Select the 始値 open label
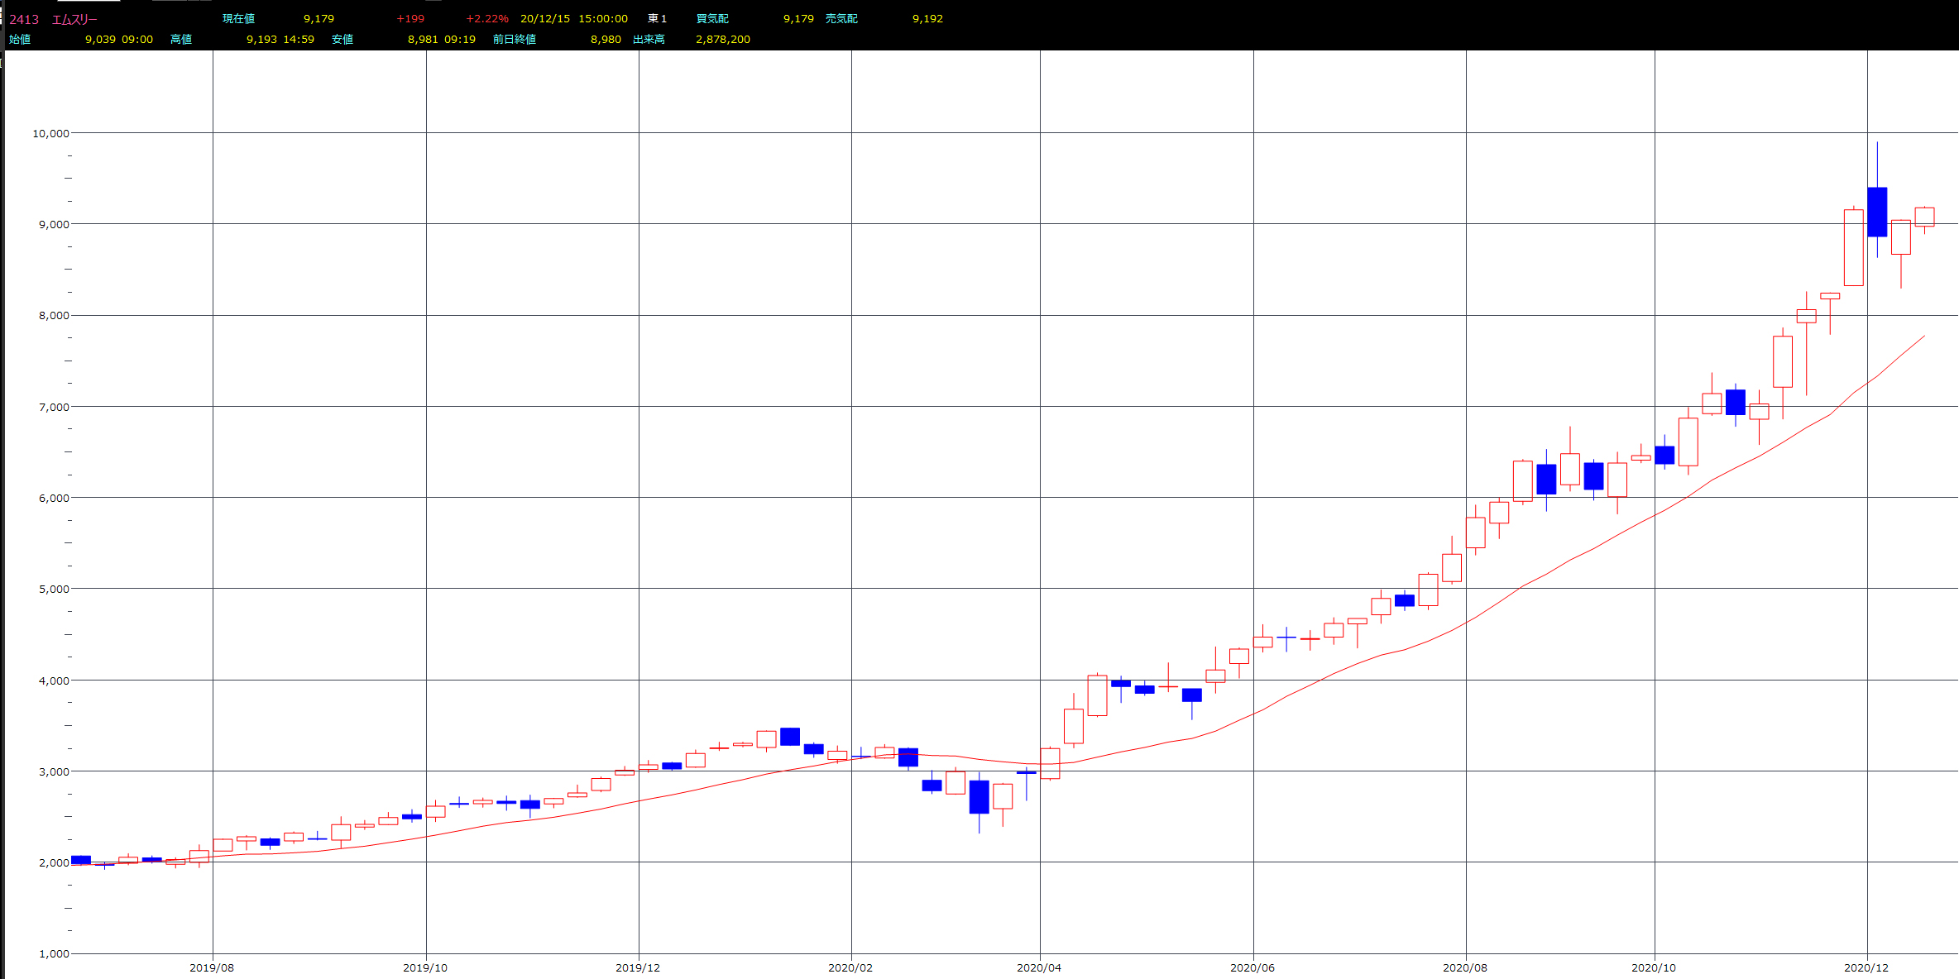This screenshot has width=1959, height=979. [x=20, y=39]
